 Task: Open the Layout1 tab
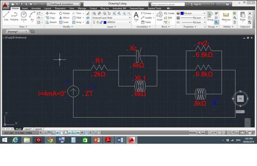[29, 129]
